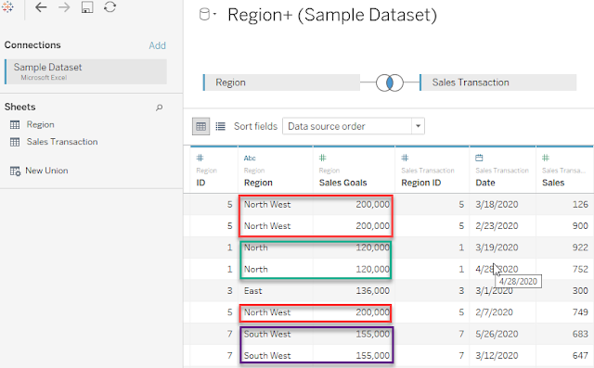This screenshot has height=368, width=594.
Task: Change the Sales column number type icon
Action: click(x=546, y=158)
